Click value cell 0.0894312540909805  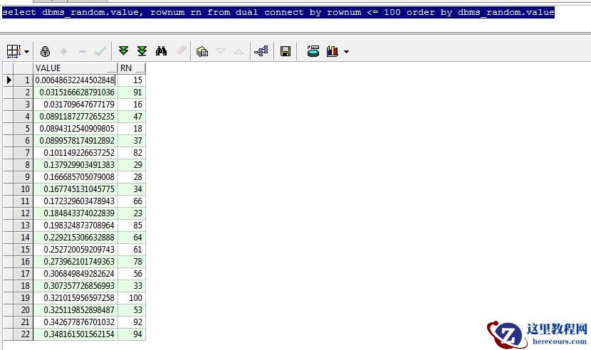pyautogui.click(x=75, y=129)
